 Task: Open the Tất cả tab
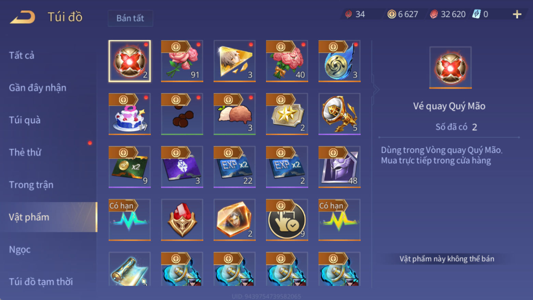pos(22,55)
